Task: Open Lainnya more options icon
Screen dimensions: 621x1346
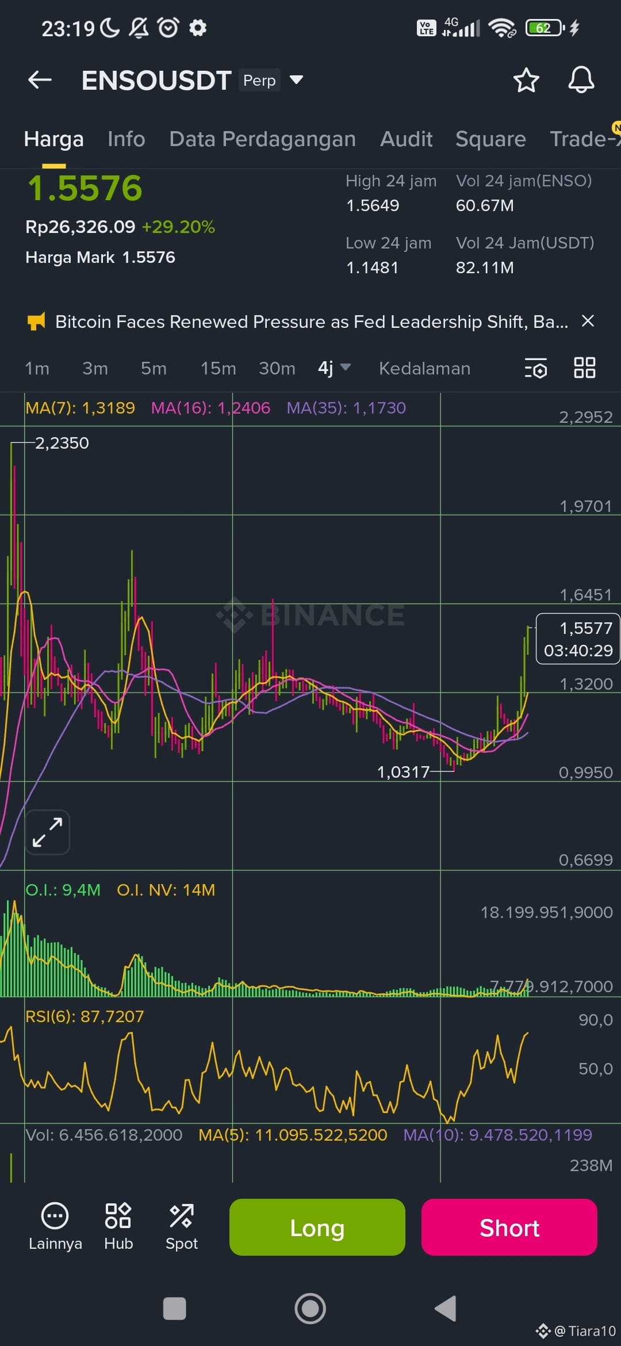Action: (55, 1227)
